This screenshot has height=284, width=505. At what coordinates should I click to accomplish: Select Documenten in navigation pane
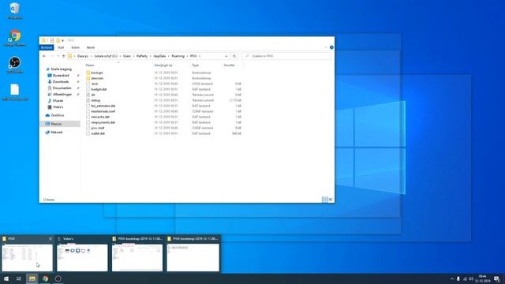pos(62,88)
